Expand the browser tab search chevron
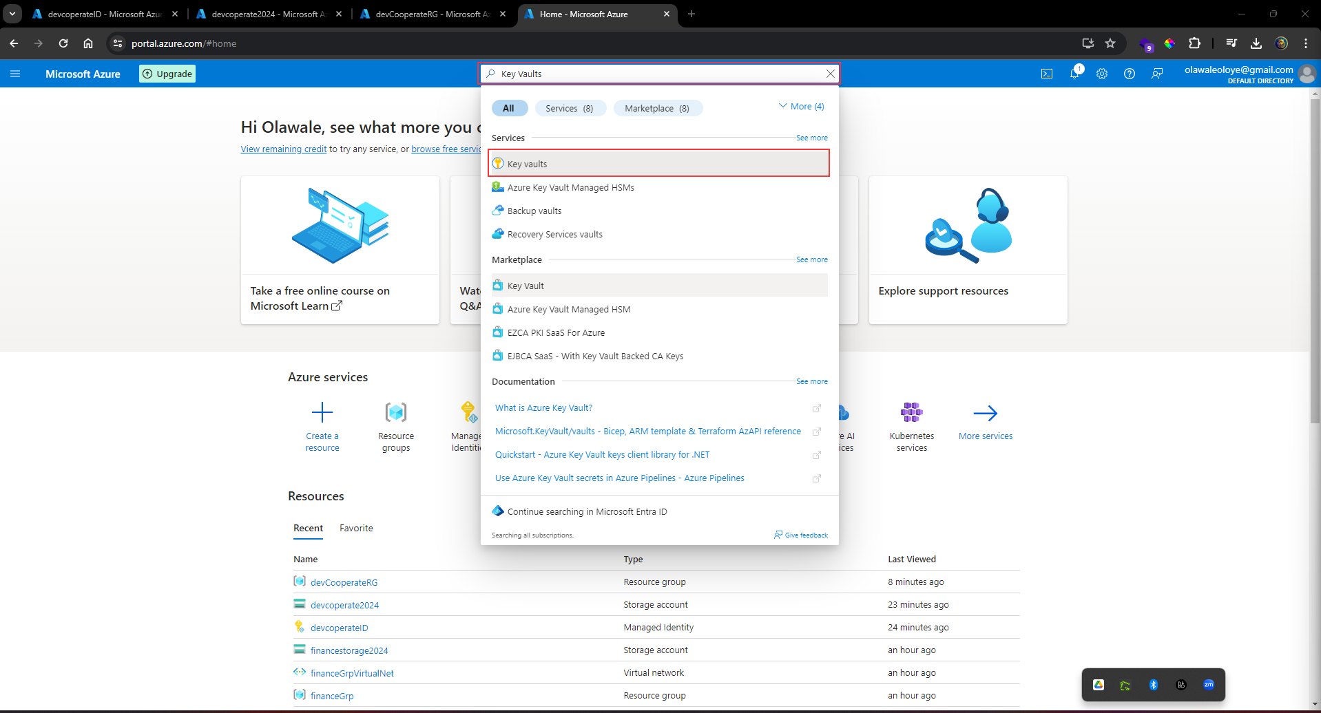 pyautogui.click(x=12, y=14)
